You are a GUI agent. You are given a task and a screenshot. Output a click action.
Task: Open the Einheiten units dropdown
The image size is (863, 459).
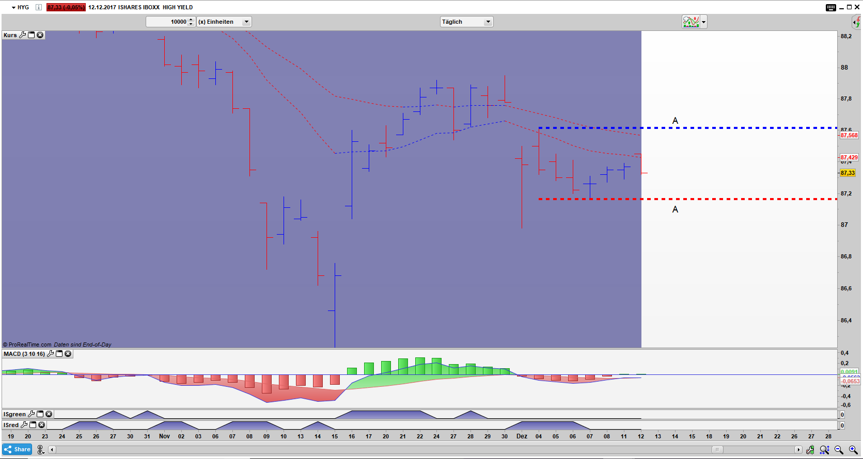point(246,22)
